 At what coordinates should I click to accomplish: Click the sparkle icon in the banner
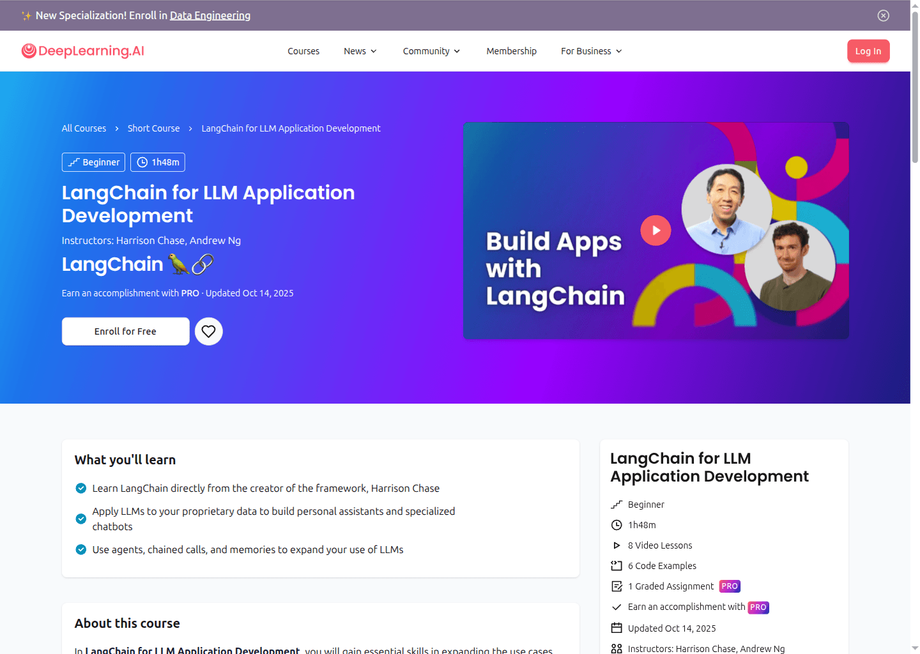(x=26, y=15)
